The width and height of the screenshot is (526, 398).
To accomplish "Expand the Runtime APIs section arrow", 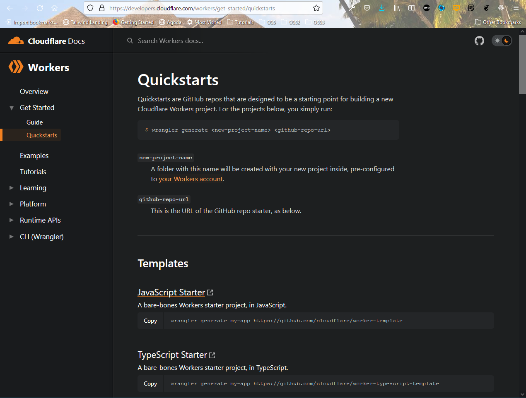I will pyautogui.click(x=12, y=220).
